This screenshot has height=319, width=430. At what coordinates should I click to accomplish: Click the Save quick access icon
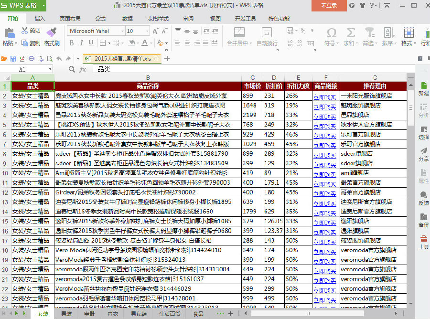point(13,59)
